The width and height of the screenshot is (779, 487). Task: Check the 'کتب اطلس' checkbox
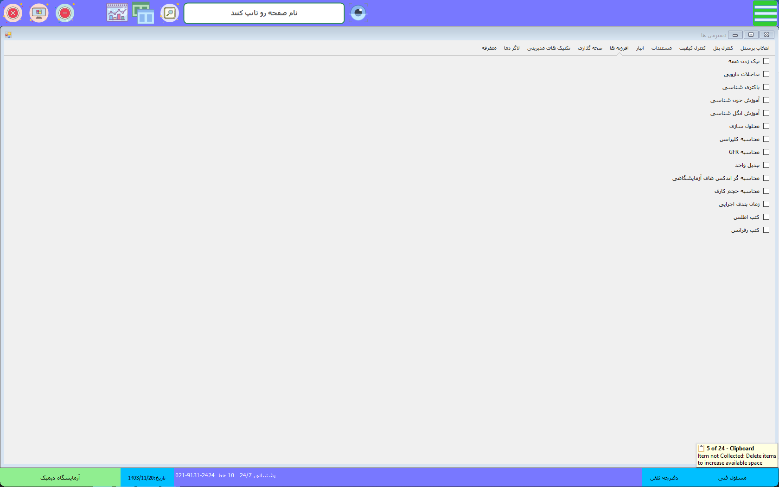pyautogui.click(x=766, y=217)
